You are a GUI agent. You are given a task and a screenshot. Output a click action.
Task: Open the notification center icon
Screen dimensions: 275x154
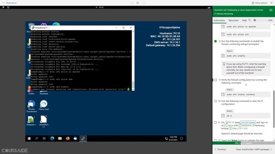point(181,139)
